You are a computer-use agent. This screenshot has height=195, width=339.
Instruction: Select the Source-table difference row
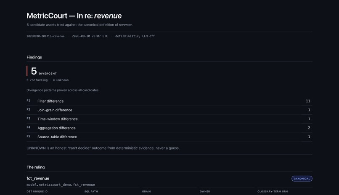169,137
